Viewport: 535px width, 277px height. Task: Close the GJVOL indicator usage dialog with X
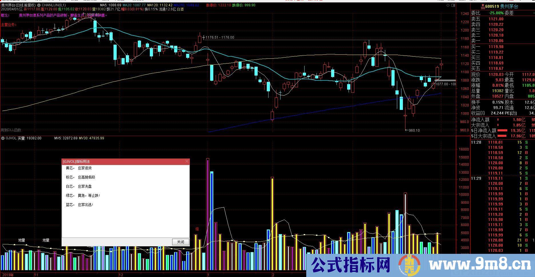[x=187, y=161]
